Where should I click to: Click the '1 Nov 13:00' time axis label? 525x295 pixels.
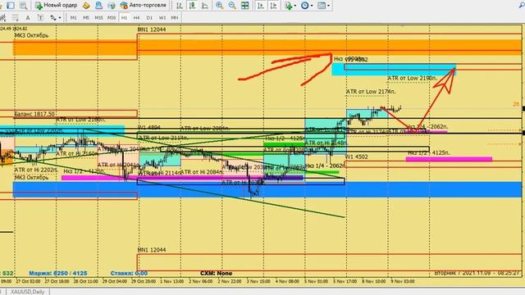tap(171, 281)
